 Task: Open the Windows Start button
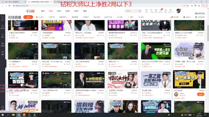[x=3, y=115]
